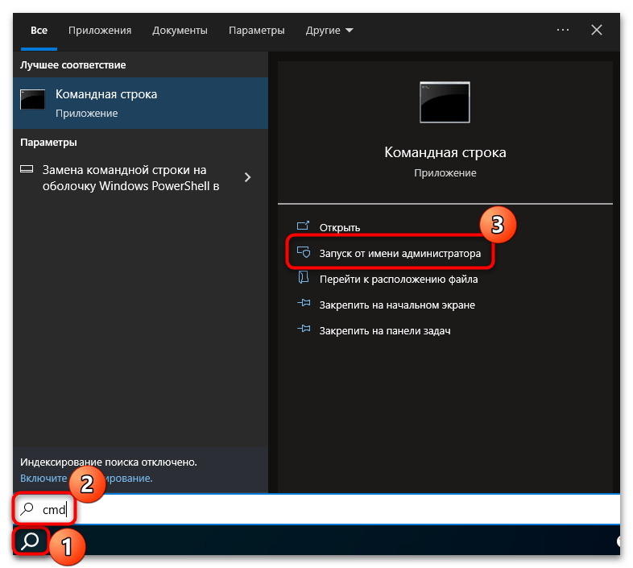Click the large Command Prompt preview thumbnail
The width and height of the screenshot is (633, 568).
(445, 102)
